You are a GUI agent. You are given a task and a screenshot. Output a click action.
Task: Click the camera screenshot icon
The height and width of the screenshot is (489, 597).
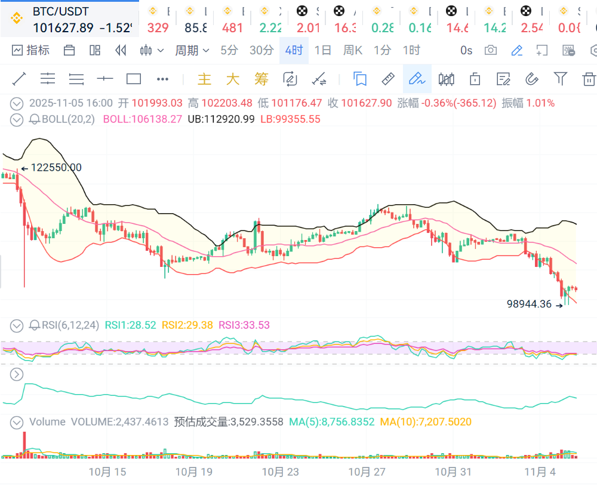click(x=490, y=51)
